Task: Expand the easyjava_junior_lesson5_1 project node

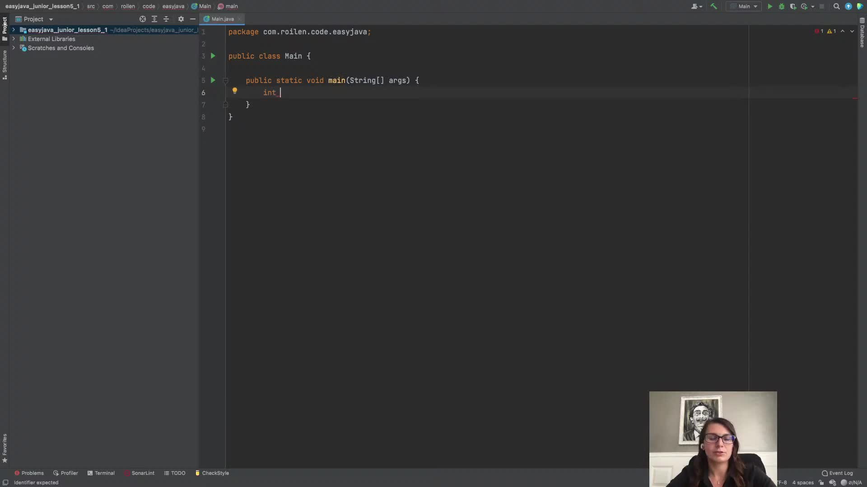Action: click(14, 30)
